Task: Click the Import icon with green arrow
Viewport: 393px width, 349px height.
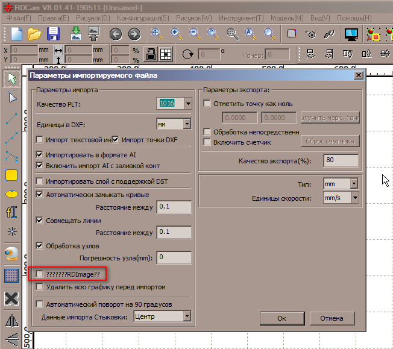Action: (x=76, y=34)
